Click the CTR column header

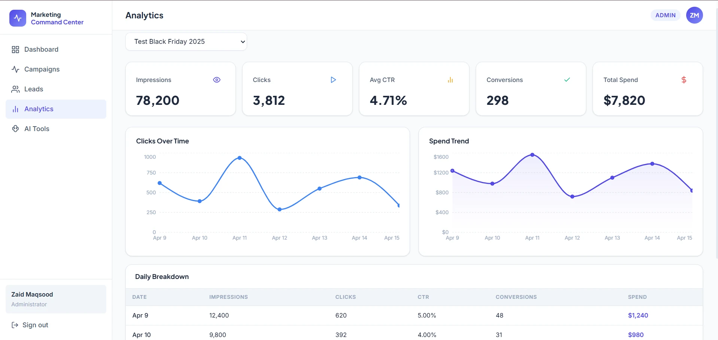coord(423,297)
